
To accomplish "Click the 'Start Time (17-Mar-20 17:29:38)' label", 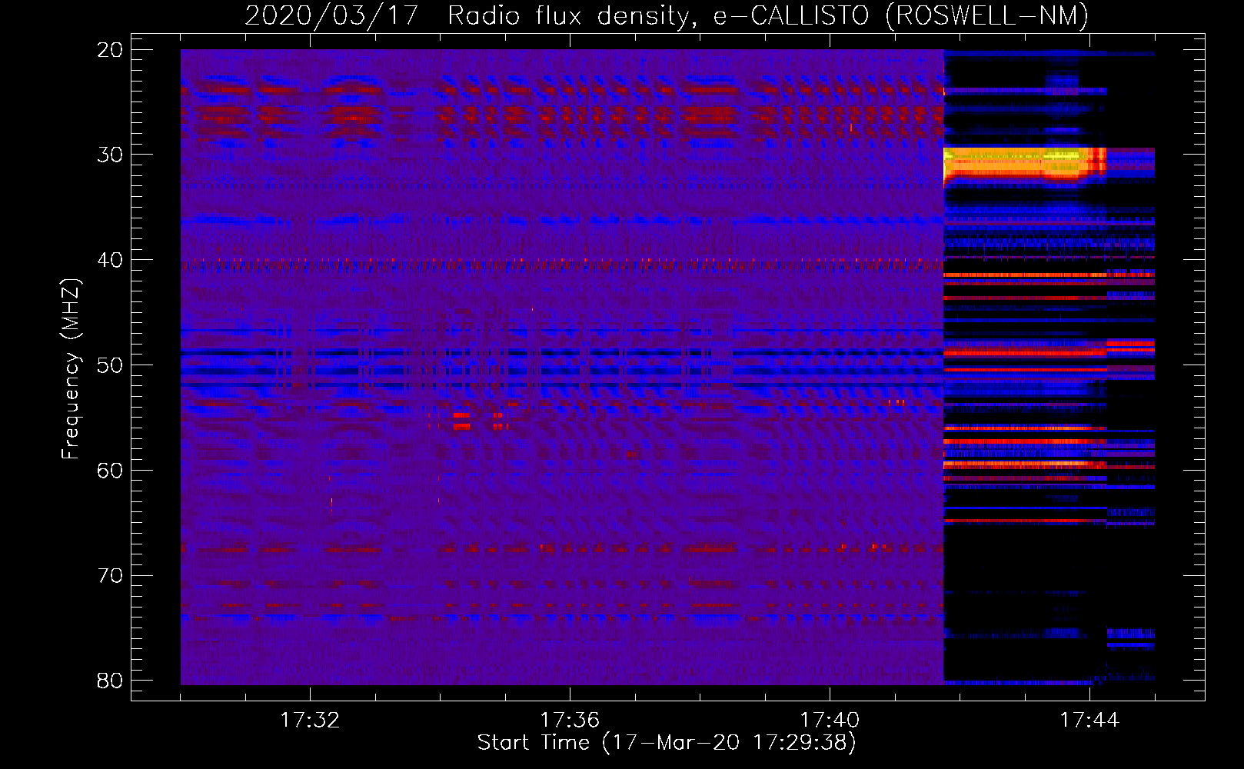I will coord(666,743).
